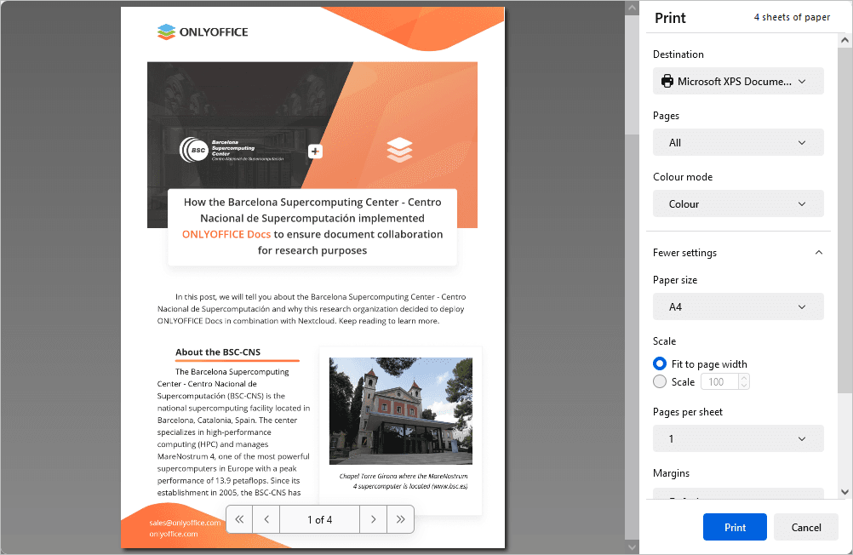The height and width of the screenshot is (555, 853).
Task: Open the Destination dropdown
Action: [x=738, y=81]
